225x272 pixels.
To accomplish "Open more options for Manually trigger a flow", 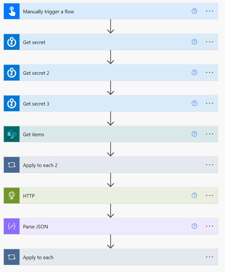I will tap(210, 11).
